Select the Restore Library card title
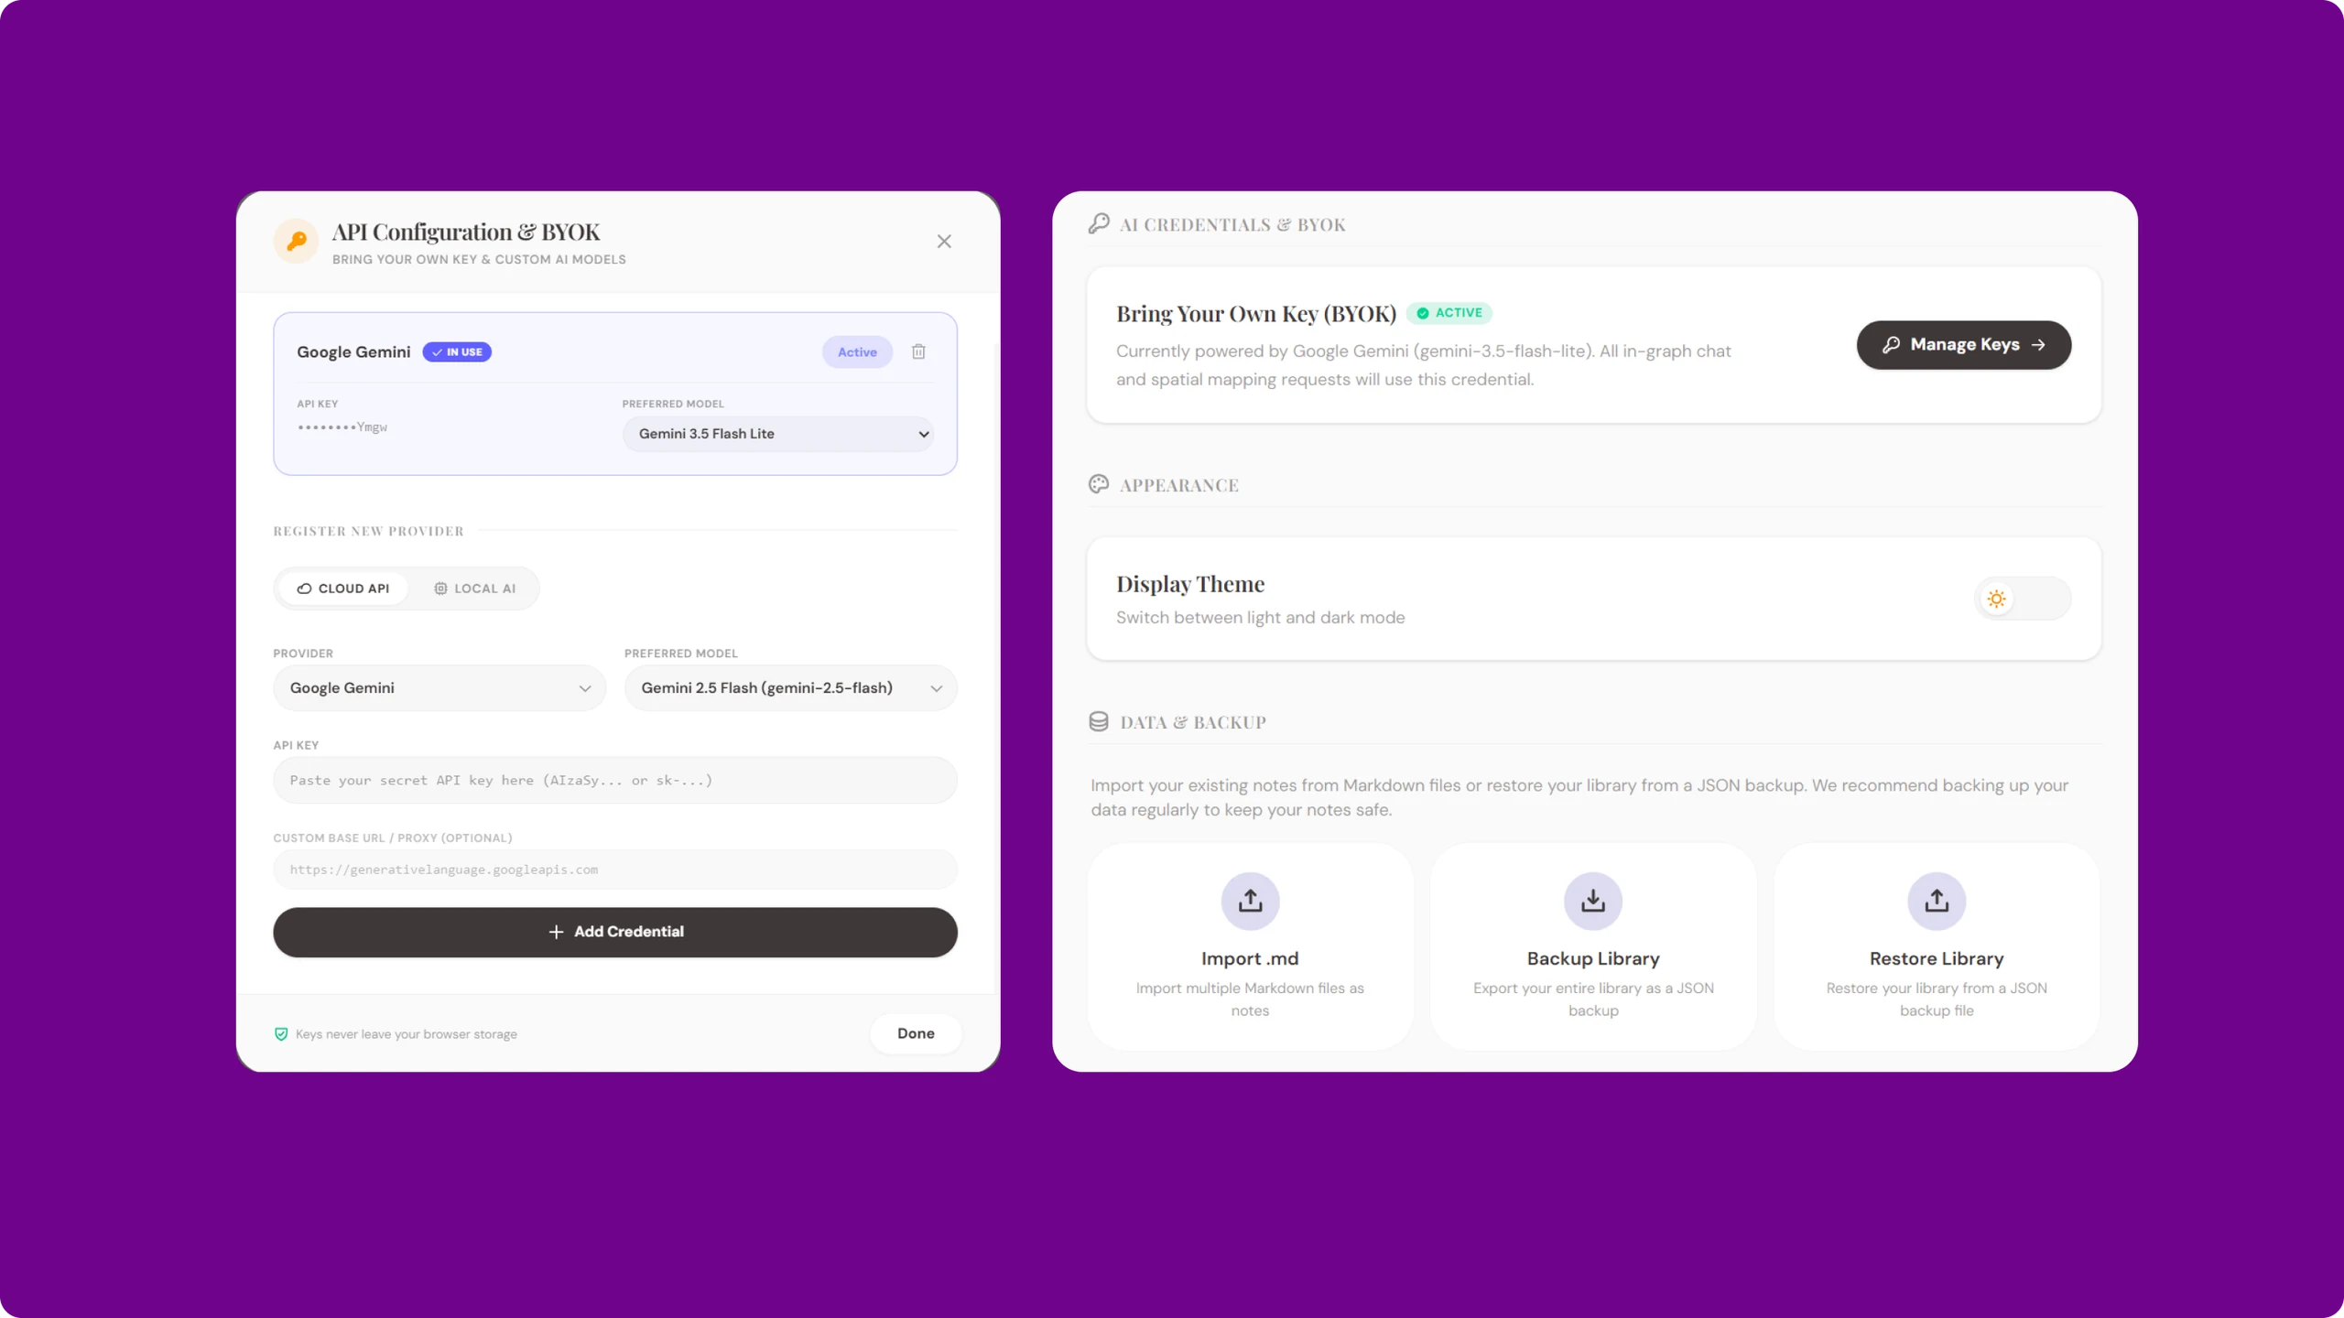2344x1318 pixels. (1937, 958)
